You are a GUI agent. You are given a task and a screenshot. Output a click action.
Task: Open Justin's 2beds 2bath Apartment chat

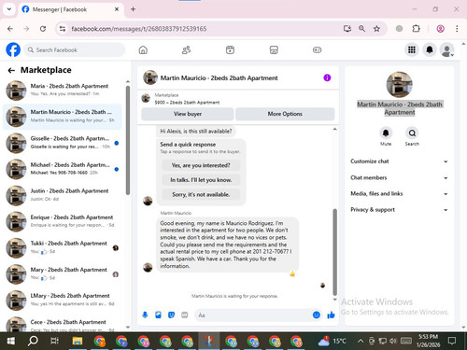pos(63,195)
